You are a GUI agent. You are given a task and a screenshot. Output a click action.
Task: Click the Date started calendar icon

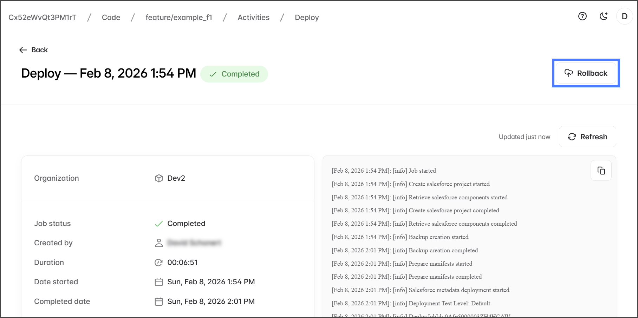pos(159,282)
